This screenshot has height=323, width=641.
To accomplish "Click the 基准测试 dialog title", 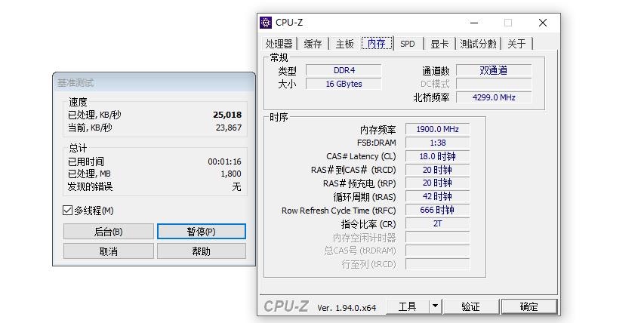I will (x=76, y=83).
